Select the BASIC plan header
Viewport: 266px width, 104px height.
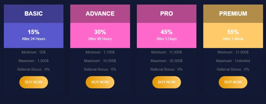click(34, 14)
